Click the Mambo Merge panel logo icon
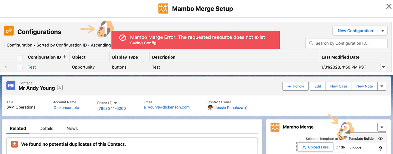The image size is (393, 154). 275,127
